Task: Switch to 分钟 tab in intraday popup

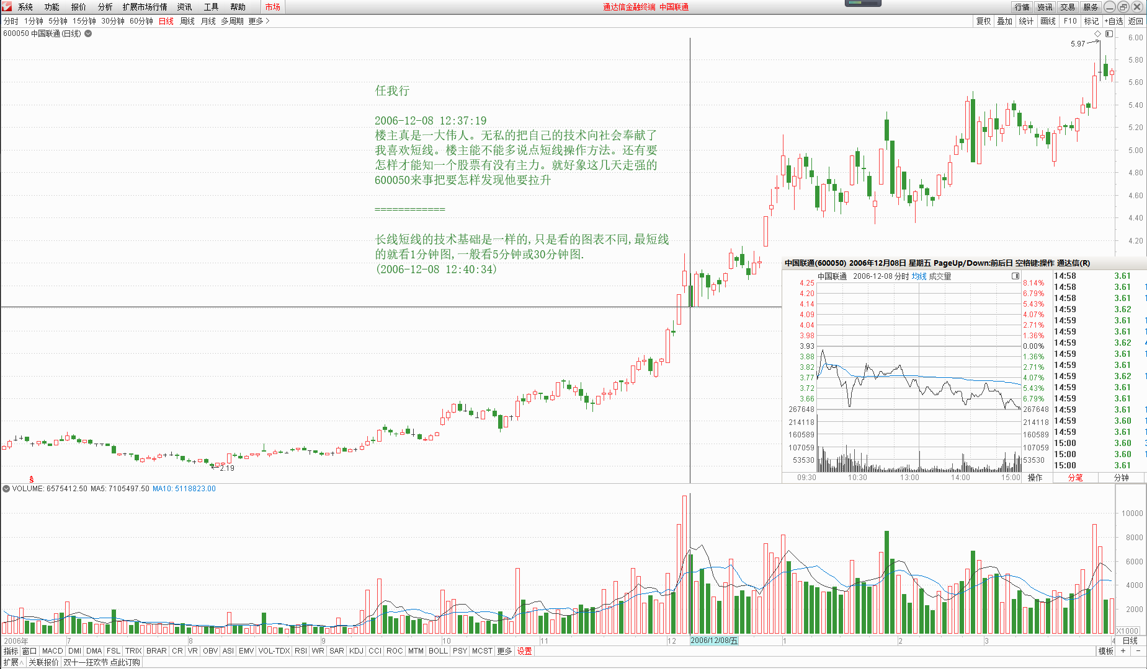Action: [x=1122, y=478]
